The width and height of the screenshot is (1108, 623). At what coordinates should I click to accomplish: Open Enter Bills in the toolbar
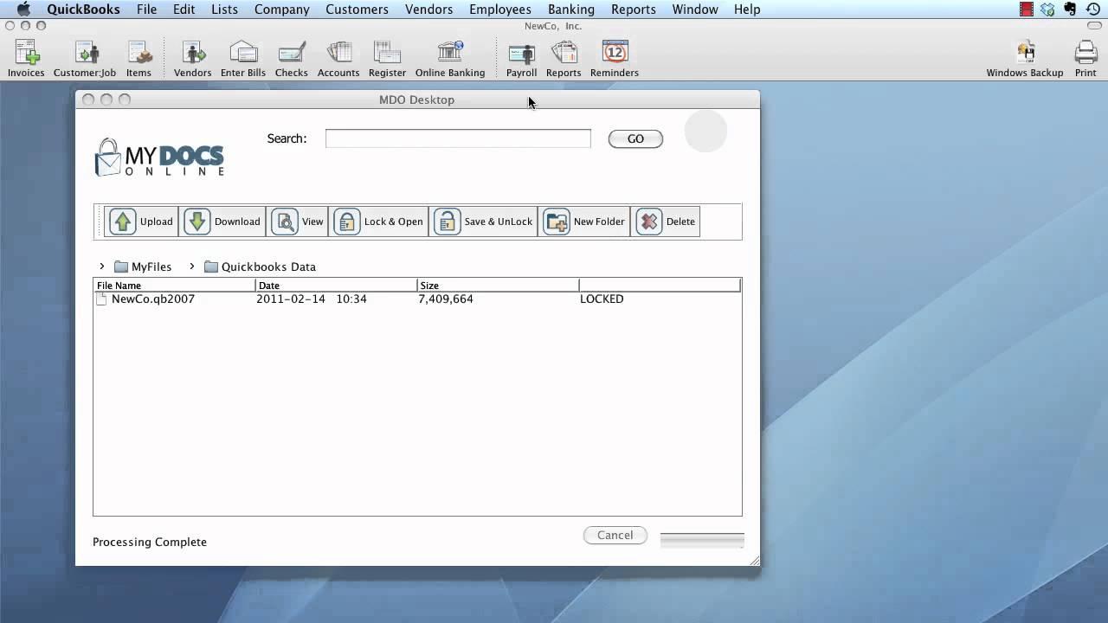pyautogui.click(x=243, y=59)
